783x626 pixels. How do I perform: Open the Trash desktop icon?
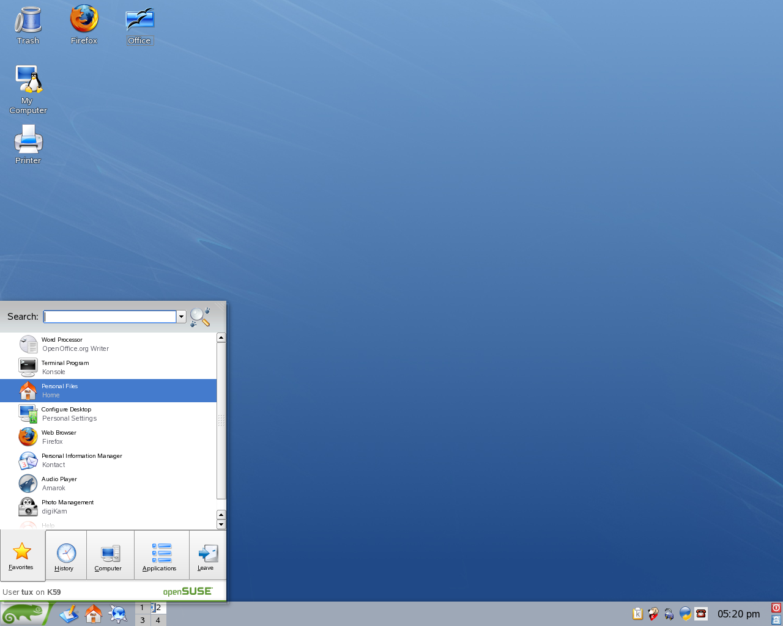coord(28,26)
